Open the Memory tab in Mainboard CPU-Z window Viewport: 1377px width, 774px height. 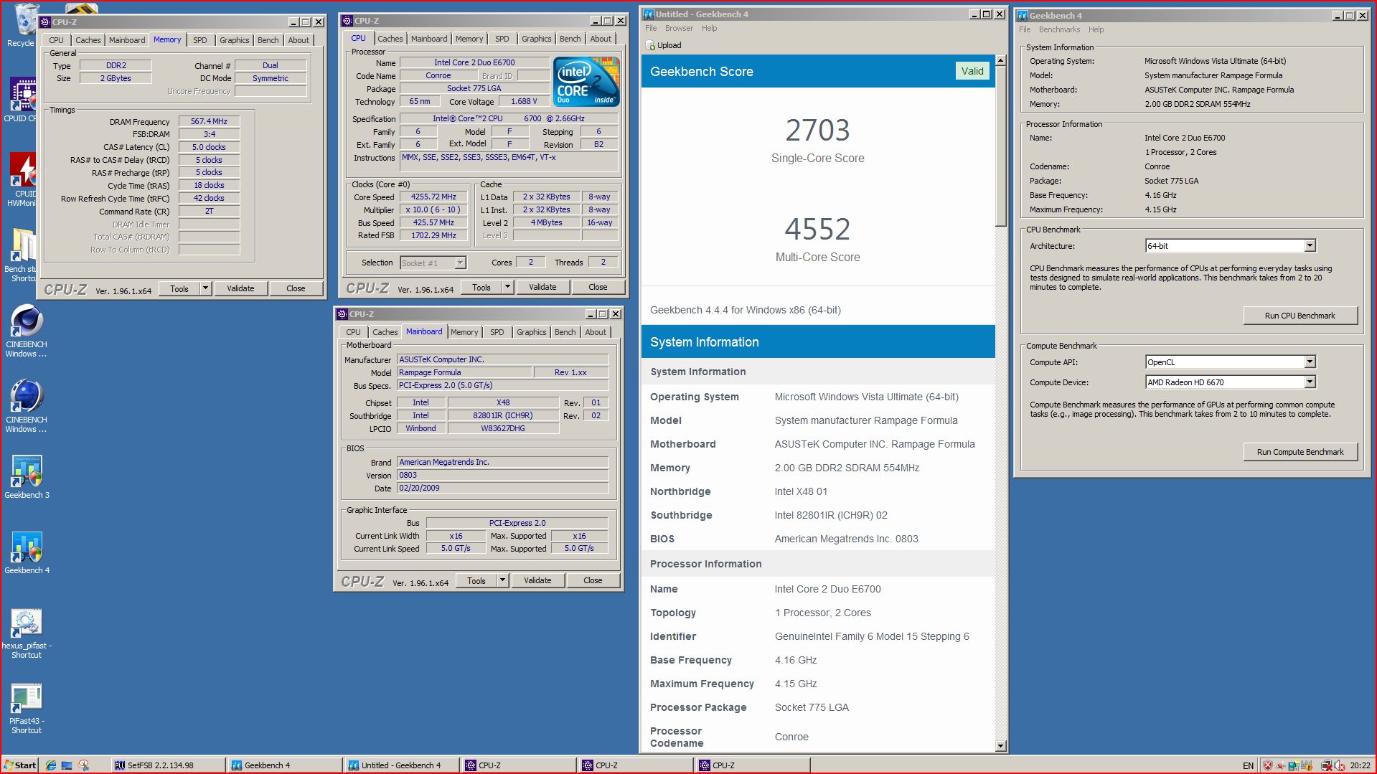tap(464, 332)
